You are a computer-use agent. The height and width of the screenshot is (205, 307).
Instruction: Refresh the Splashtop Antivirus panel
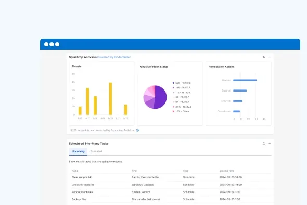coord(264,57)
